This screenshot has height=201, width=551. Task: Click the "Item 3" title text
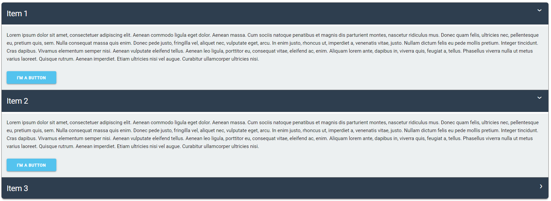coord(18,188)
